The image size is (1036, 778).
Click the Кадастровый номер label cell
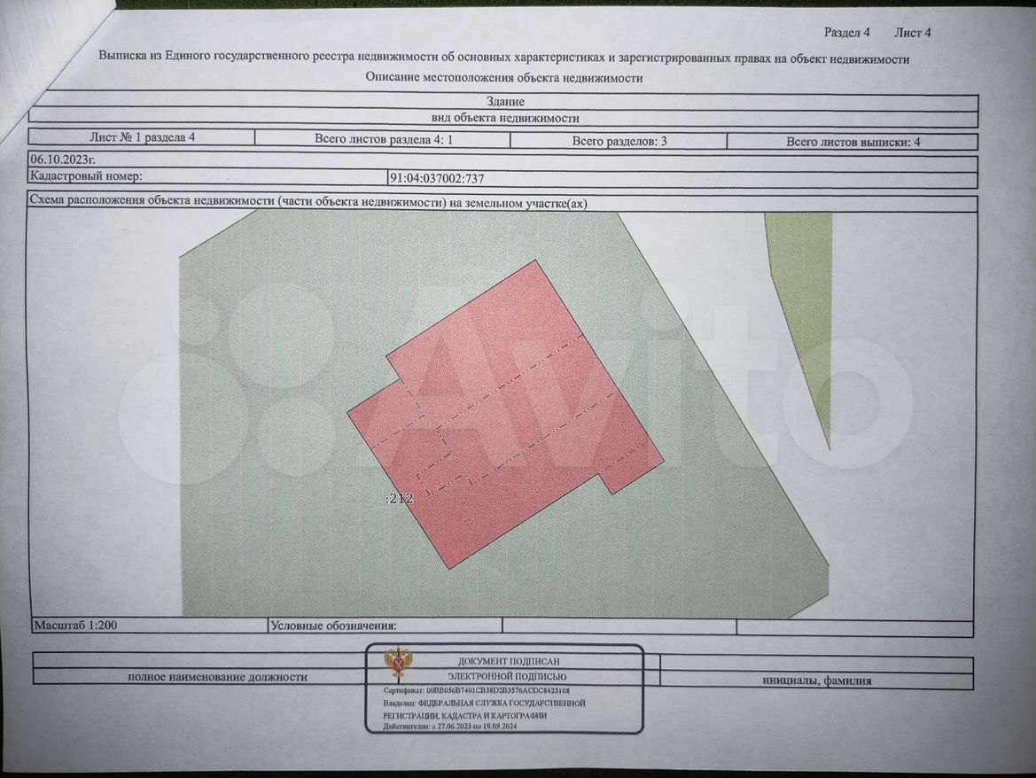tap(86, 176)
